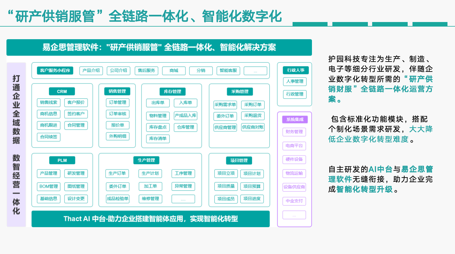Click the 订单审核 box
The height and width of the screenshot is (254, 455).
pyautogui.click(x=118, y=114)
